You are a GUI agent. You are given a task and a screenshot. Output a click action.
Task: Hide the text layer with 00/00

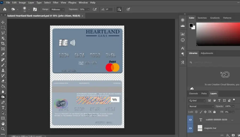point(190,120)
